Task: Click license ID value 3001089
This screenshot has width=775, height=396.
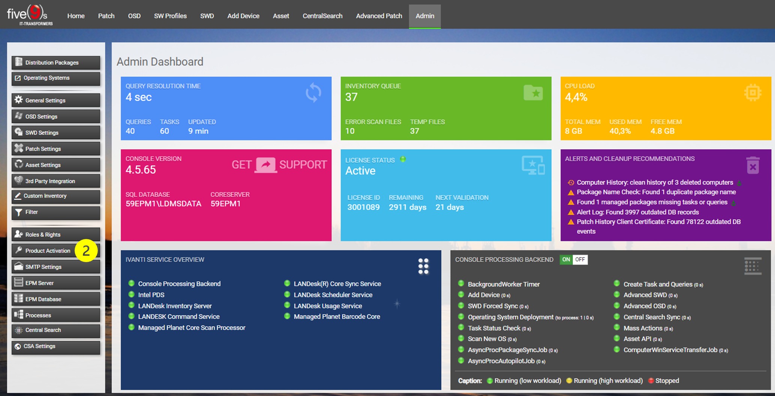Action: pos(363,207)
